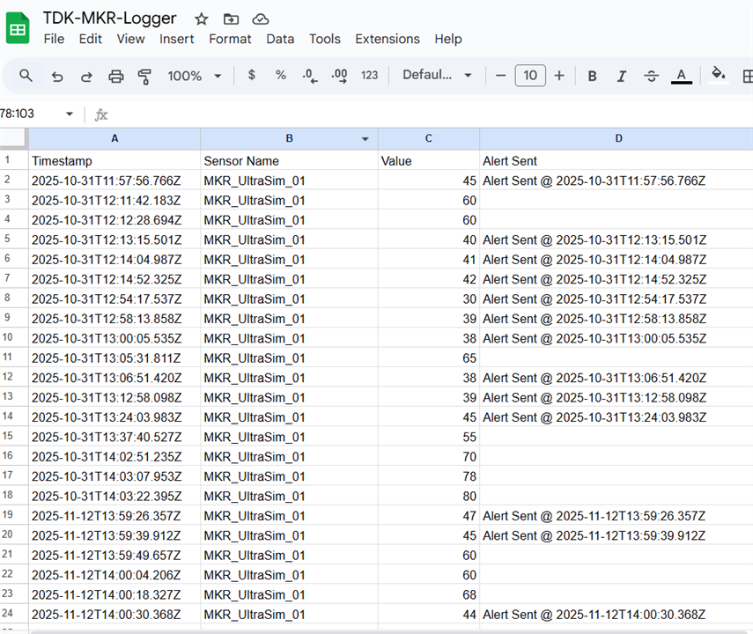Open the File menu
The width and height of the screenshot is (753, 634).
click(x=54, y=39)
